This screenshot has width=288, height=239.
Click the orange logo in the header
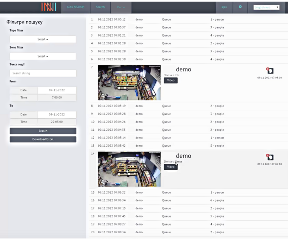point(49,7)
